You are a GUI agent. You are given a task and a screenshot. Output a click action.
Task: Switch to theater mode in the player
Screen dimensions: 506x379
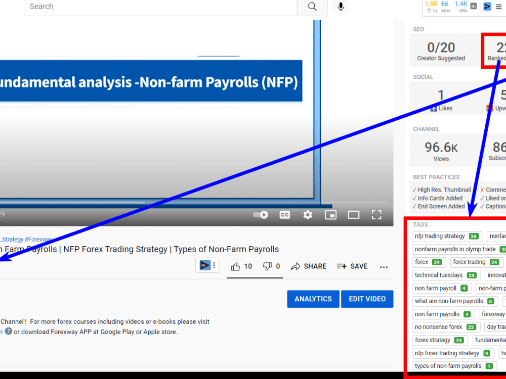coord(353,215)
